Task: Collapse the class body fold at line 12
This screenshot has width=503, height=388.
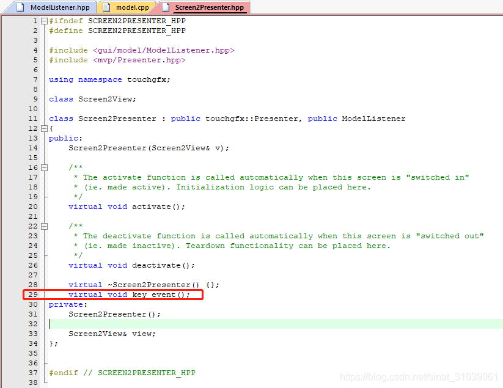Action: click(44, 128)
